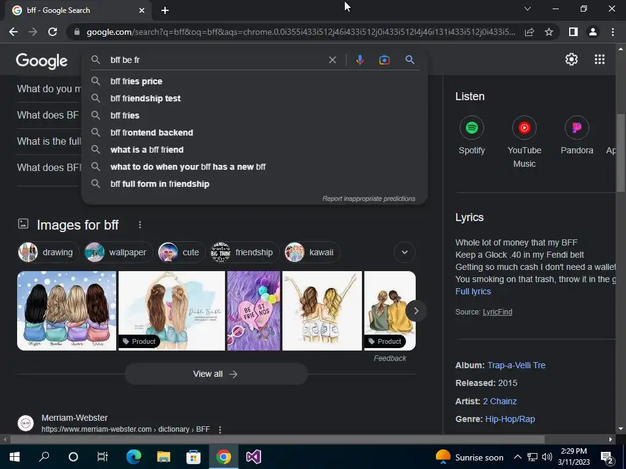Screen dimensions: 626x469
Task: Open Hip-Hop/Rap genre link
Action: click(x=510, y=419)
